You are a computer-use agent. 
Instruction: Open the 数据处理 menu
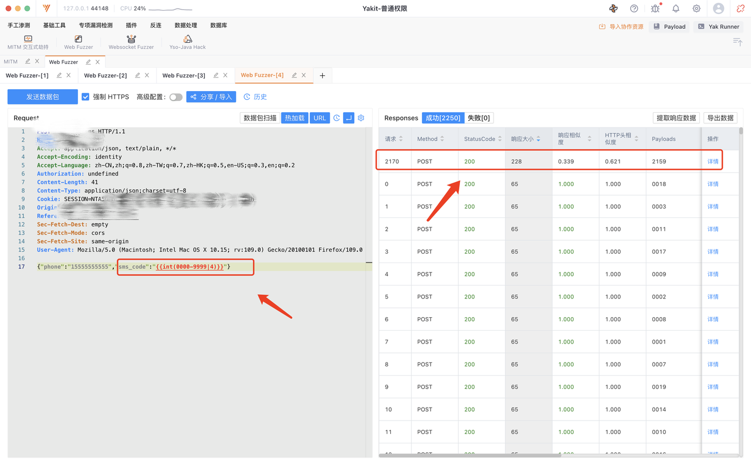pyautogui.click(x=185, y=26)
